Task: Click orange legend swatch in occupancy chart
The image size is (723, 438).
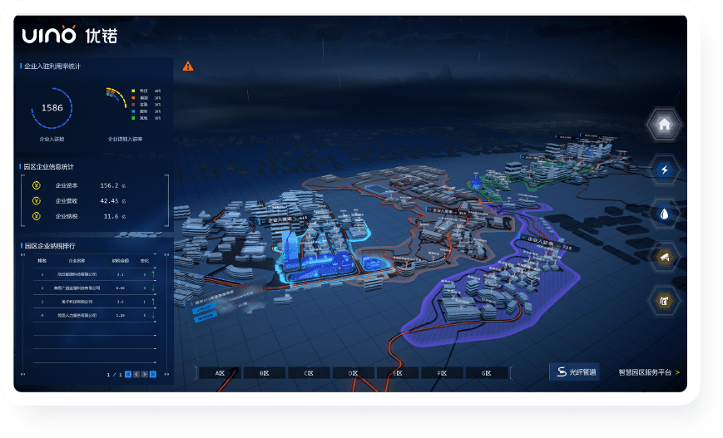Action: click(x=133, y=97)
